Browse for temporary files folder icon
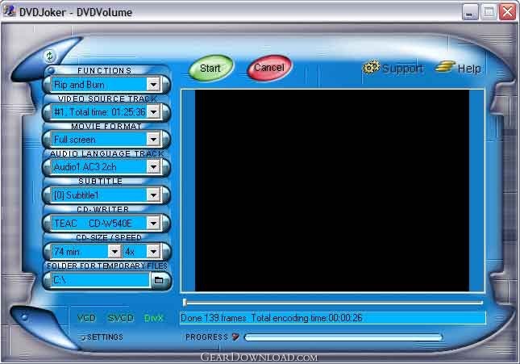The height and width of the screenshot is (364, 520). point(159,280)
